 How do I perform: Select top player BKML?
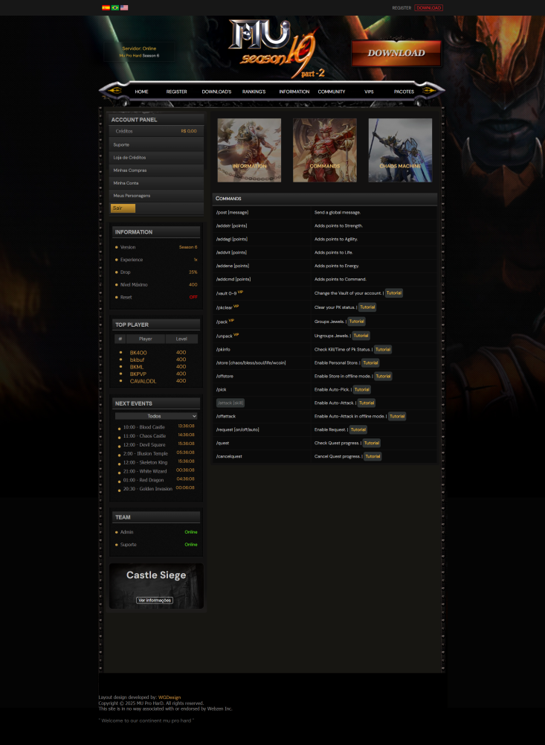pos(137,367)
